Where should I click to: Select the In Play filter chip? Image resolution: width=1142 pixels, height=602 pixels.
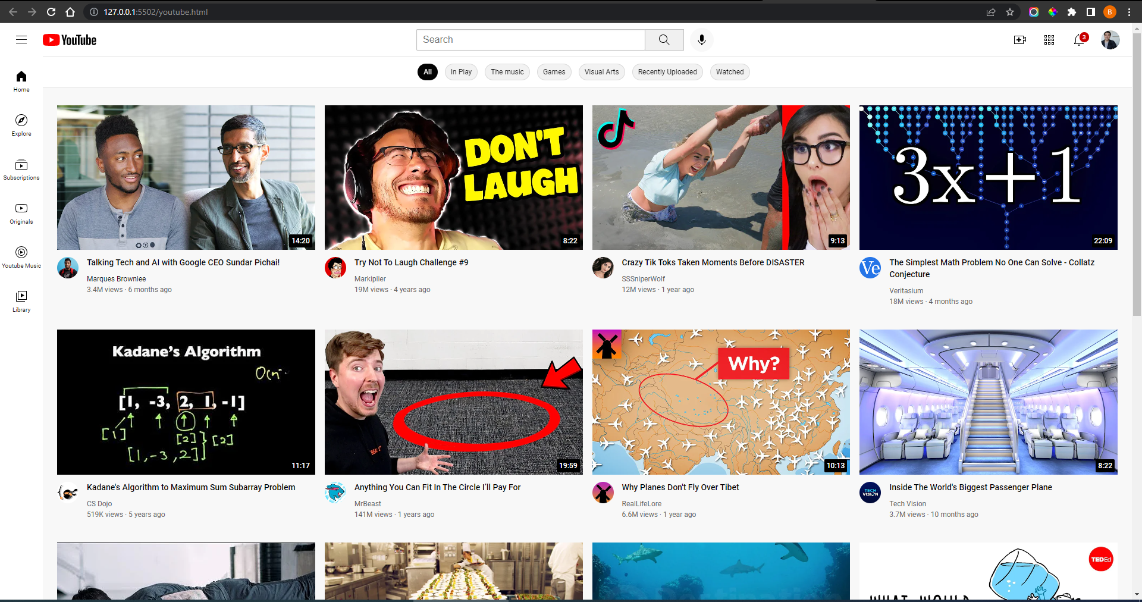pos(461,72)
